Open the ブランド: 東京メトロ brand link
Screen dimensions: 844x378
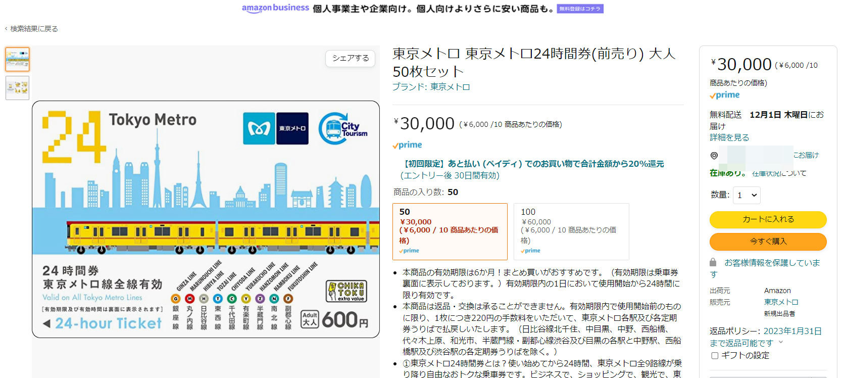(431, 87)
